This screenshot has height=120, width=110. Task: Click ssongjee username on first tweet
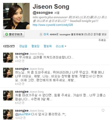22,54
